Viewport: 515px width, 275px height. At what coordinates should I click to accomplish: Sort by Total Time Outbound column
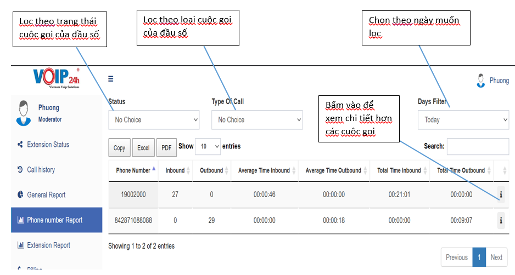click(x=461, y=170)
